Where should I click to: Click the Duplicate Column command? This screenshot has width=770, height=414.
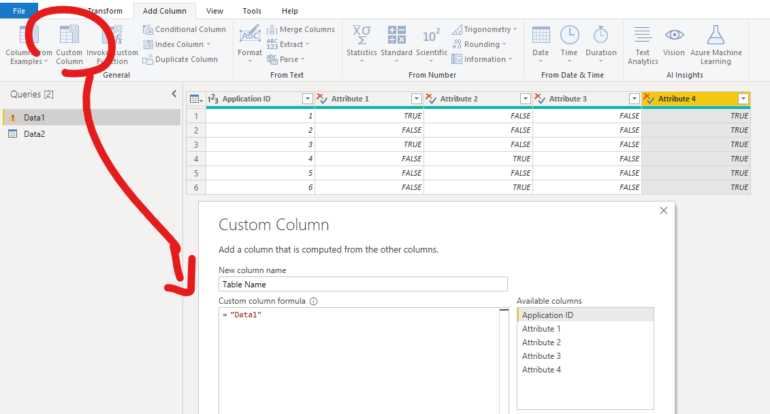click(x=180, y=59)
